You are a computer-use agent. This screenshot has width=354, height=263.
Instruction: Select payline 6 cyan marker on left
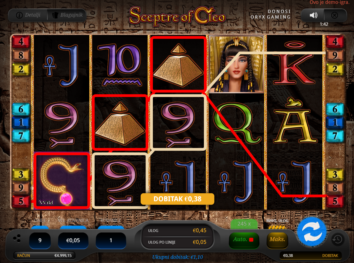tap(21, 109)
